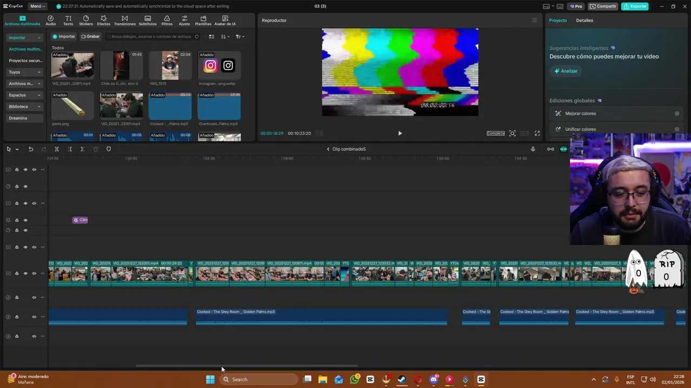Screen dimensions: 691x388
Task: Open the player hamburger options menu
Action: pyautogui.click(x=534, y=20)
